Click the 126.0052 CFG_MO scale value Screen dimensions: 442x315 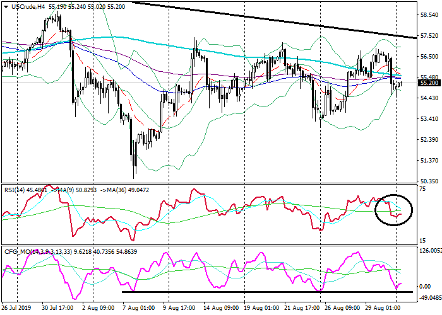click(429, 251)
